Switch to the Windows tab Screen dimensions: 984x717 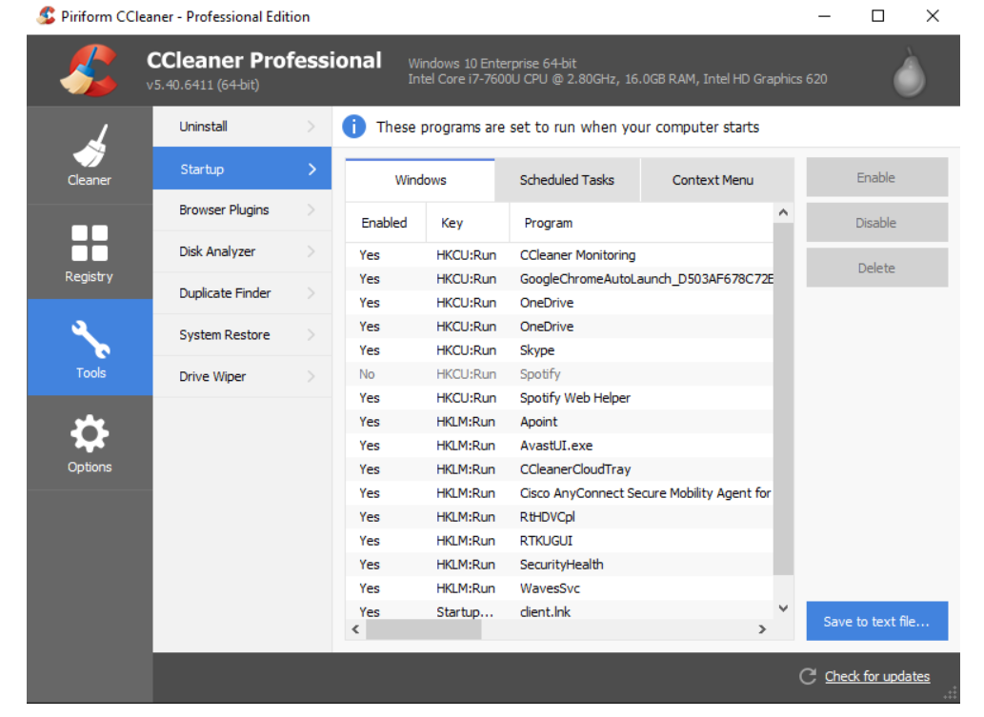tap(420, 180)
